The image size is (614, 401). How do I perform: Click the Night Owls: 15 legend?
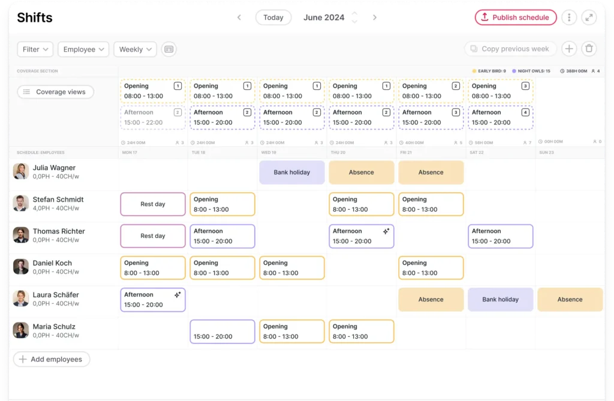click(531, 71)
